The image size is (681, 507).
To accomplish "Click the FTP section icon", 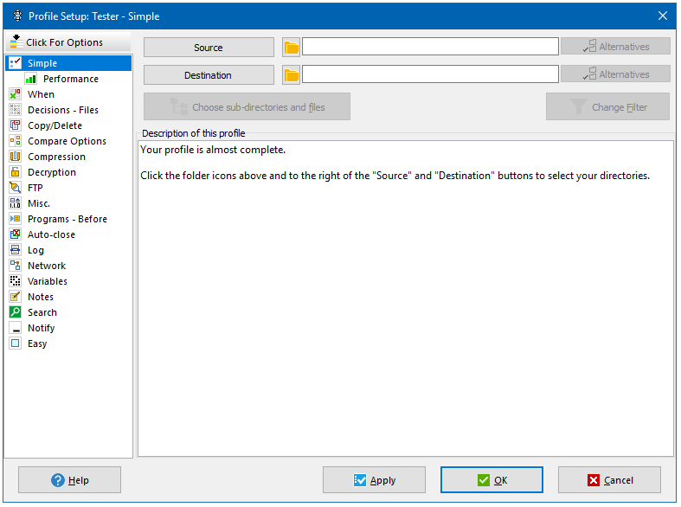I will (16, 188).
